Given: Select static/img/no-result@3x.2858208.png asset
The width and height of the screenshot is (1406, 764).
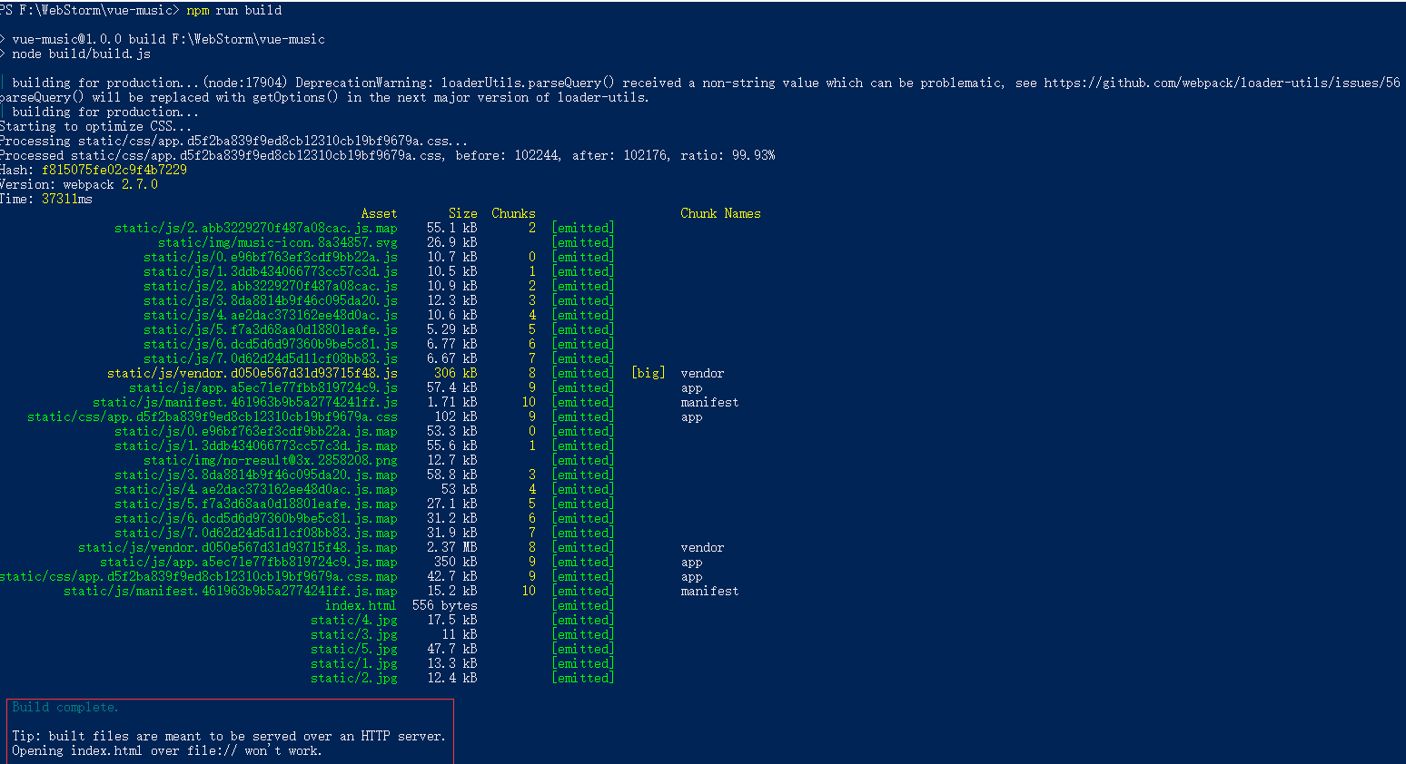Looking at the screenshot, I should [x=271, y=460].
